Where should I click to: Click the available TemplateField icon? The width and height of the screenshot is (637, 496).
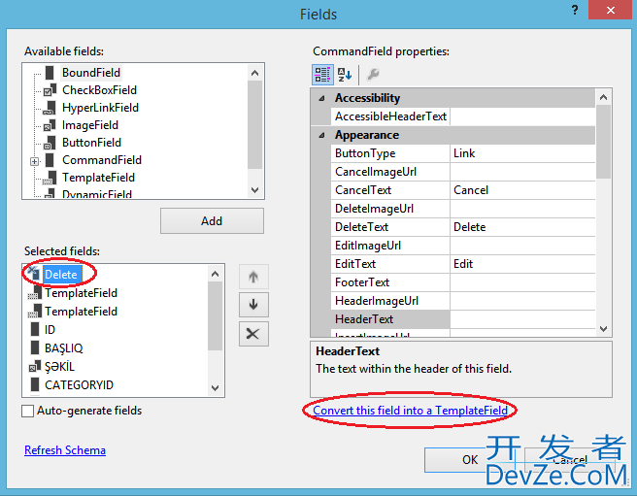50,178
